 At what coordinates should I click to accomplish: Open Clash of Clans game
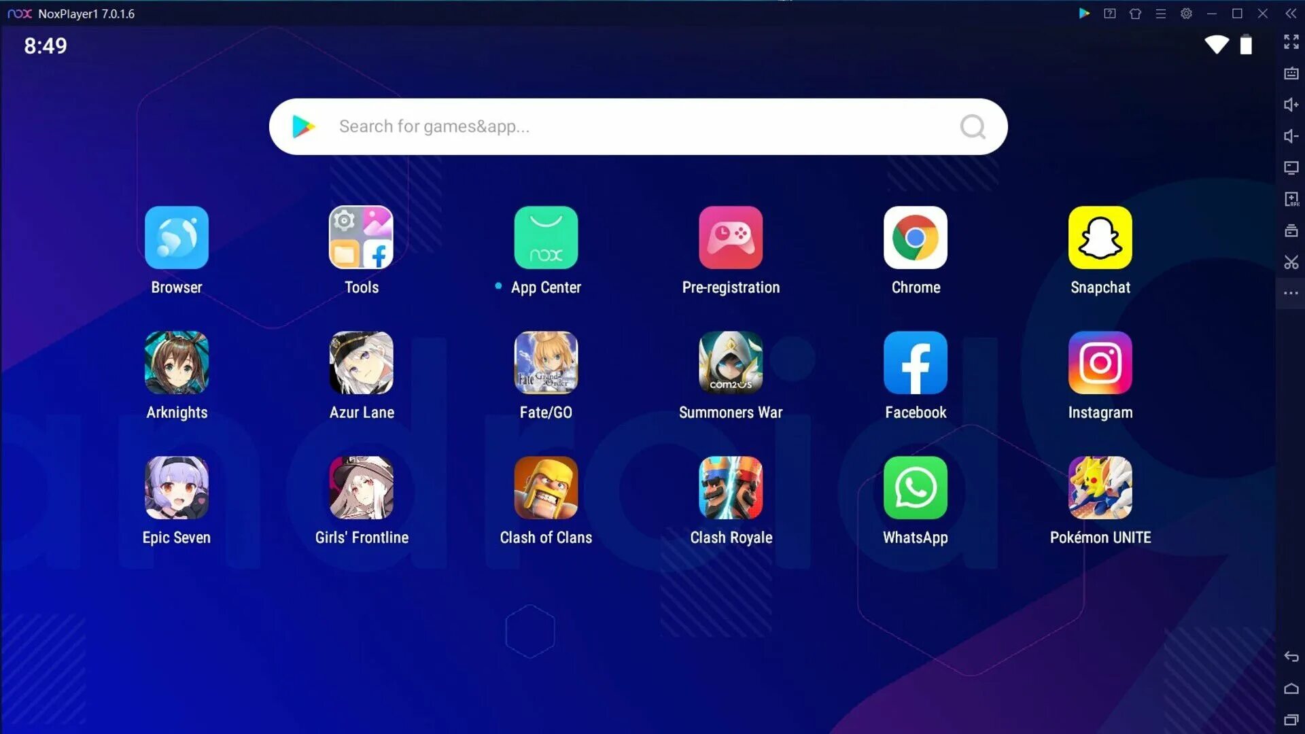pos(546,487)
